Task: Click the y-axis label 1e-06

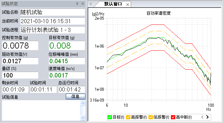Action: coord(99,46)
